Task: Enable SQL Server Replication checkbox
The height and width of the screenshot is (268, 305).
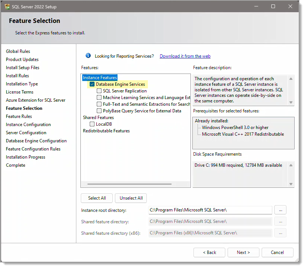Action: [x=99, y=91]
